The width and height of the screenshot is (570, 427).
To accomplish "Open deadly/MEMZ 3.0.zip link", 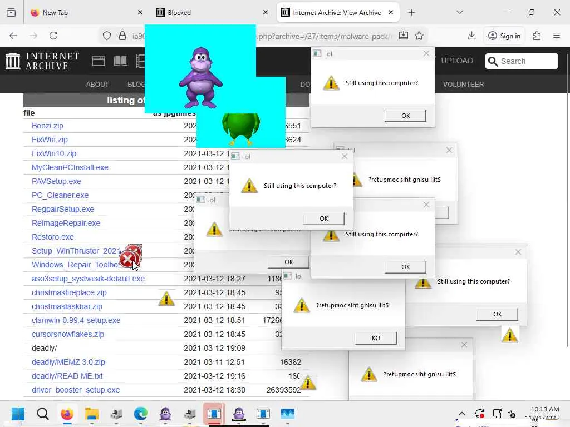I will pos(68,362).
